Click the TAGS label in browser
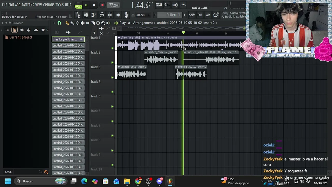This screenshot has width=332, height=187. [x=8, y=172]
